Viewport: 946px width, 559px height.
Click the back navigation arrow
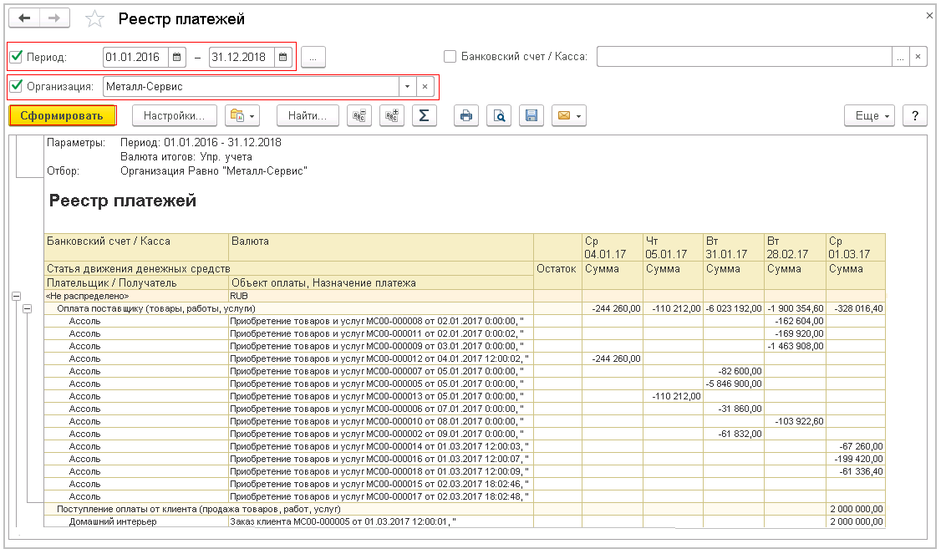(24, 18)
